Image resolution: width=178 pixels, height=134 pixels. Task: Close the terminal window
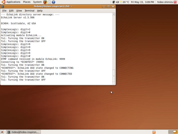point(113,6)
